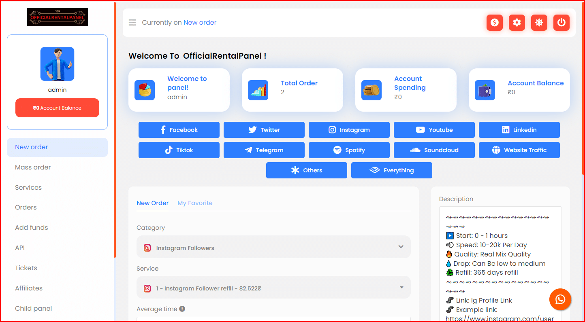Toggle the sun theme icon in the header
The image size is (585, 322).
click(539, 23)
